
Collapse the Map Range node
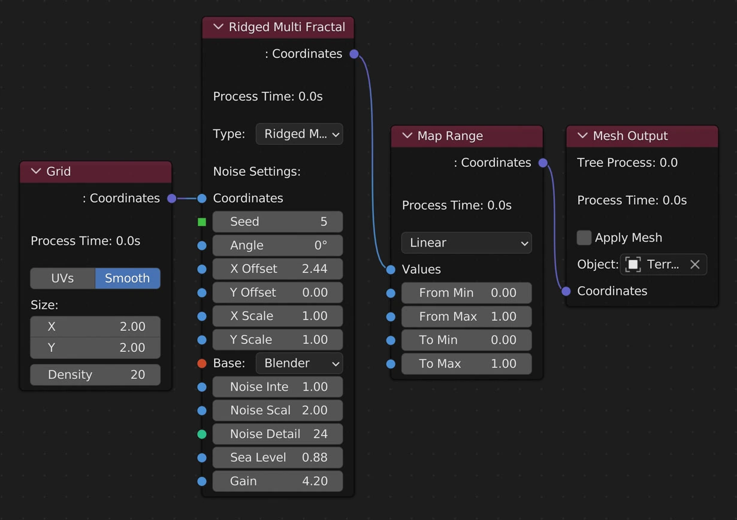tap(407, 136)
